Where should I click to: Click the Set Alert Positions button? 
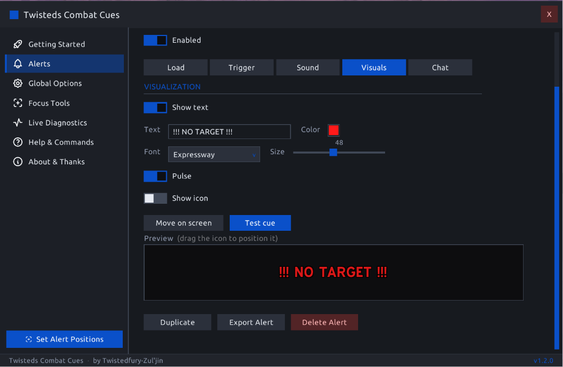pos(65,339)
